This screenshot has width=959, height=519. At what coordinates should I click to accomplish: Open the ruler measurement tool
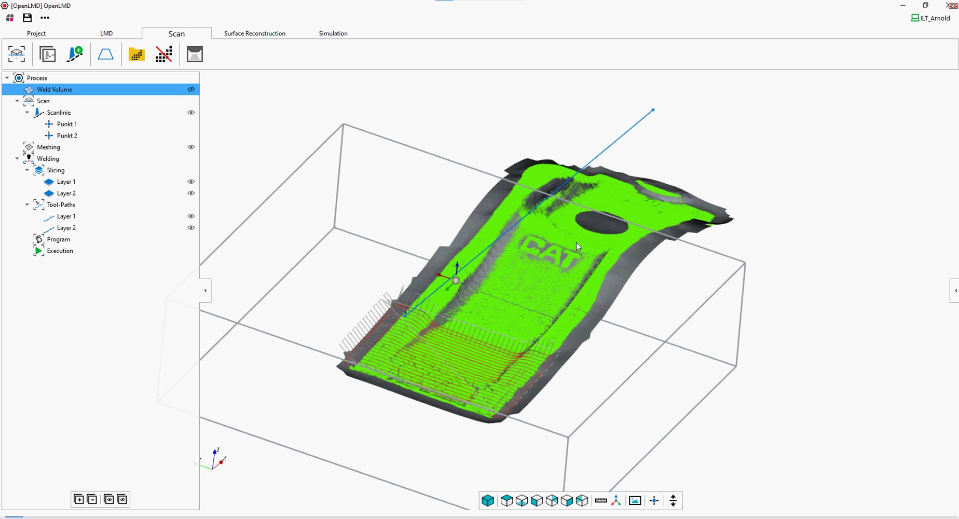pyautogui.click(x=601, y=501)
